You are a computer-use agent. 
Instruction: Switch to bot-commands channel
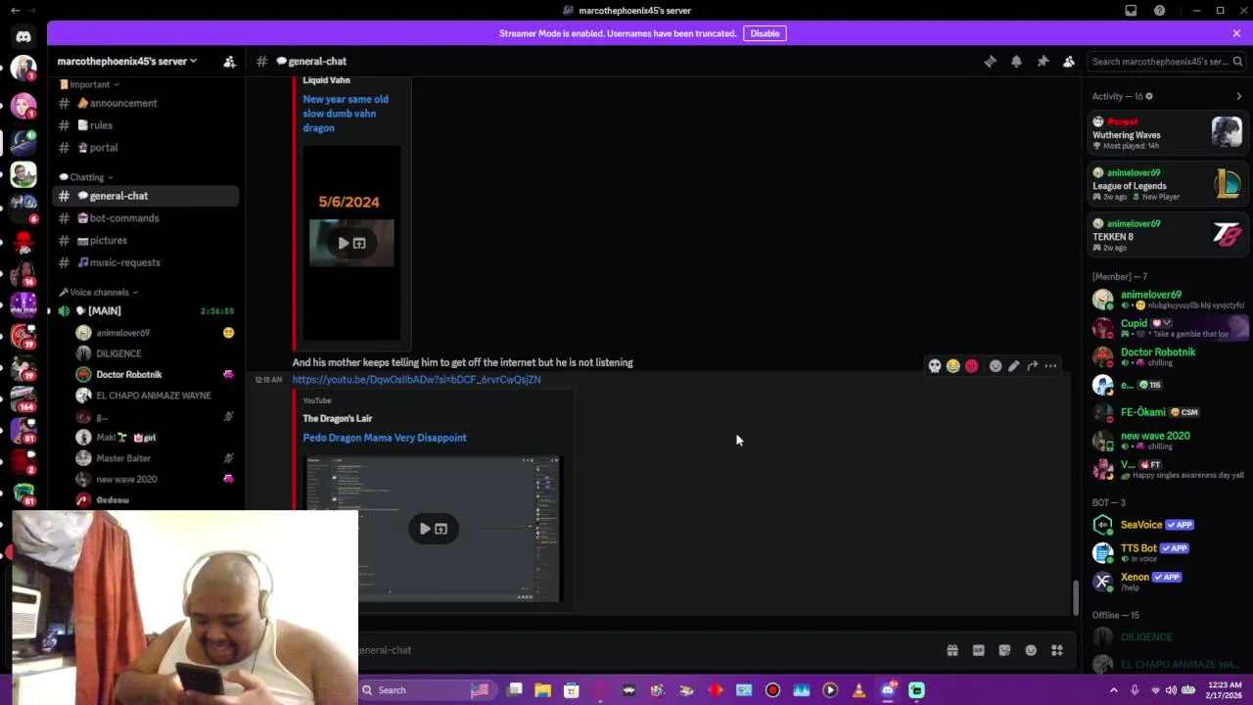pyautogui.click(x=146, y=218)
